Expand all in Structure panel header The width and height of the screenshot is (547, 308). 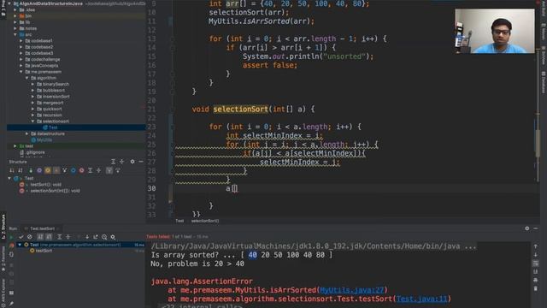(113, 162)
